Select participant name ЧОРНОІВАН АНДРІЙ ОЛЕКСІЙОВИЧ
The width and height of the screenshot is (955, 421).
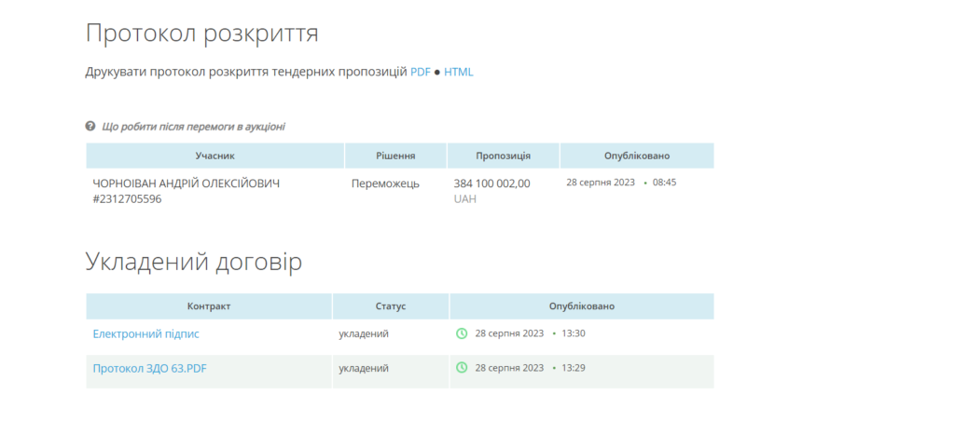pos(186,183)
